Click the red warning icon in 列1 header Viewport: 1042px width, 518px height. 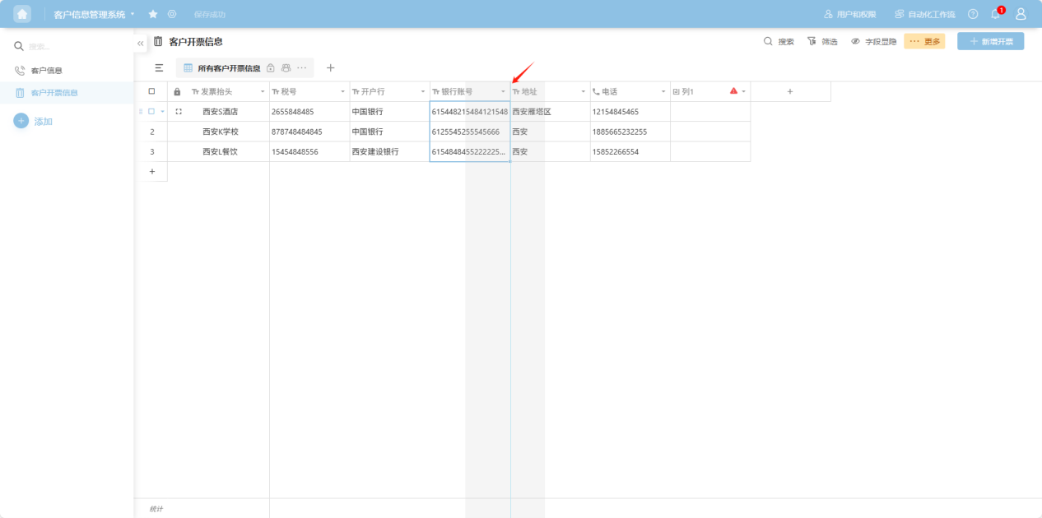coord(733,91)
